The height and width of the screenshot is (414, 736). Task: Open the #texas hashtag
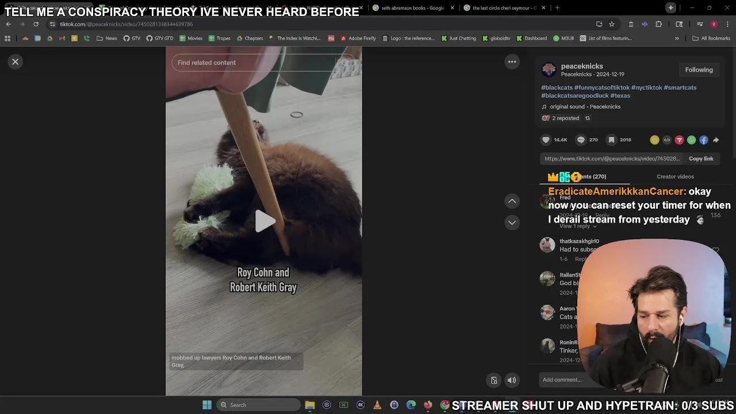[620, 95]
